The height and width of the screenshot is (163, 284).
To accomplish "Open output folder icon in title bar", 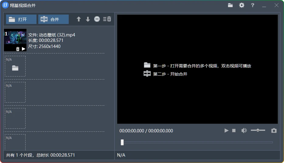I will coord(230,5).
